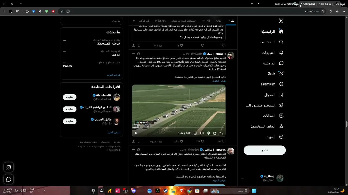
Task: Open Grok from the sidebar navigation
Action: (275, 74)
